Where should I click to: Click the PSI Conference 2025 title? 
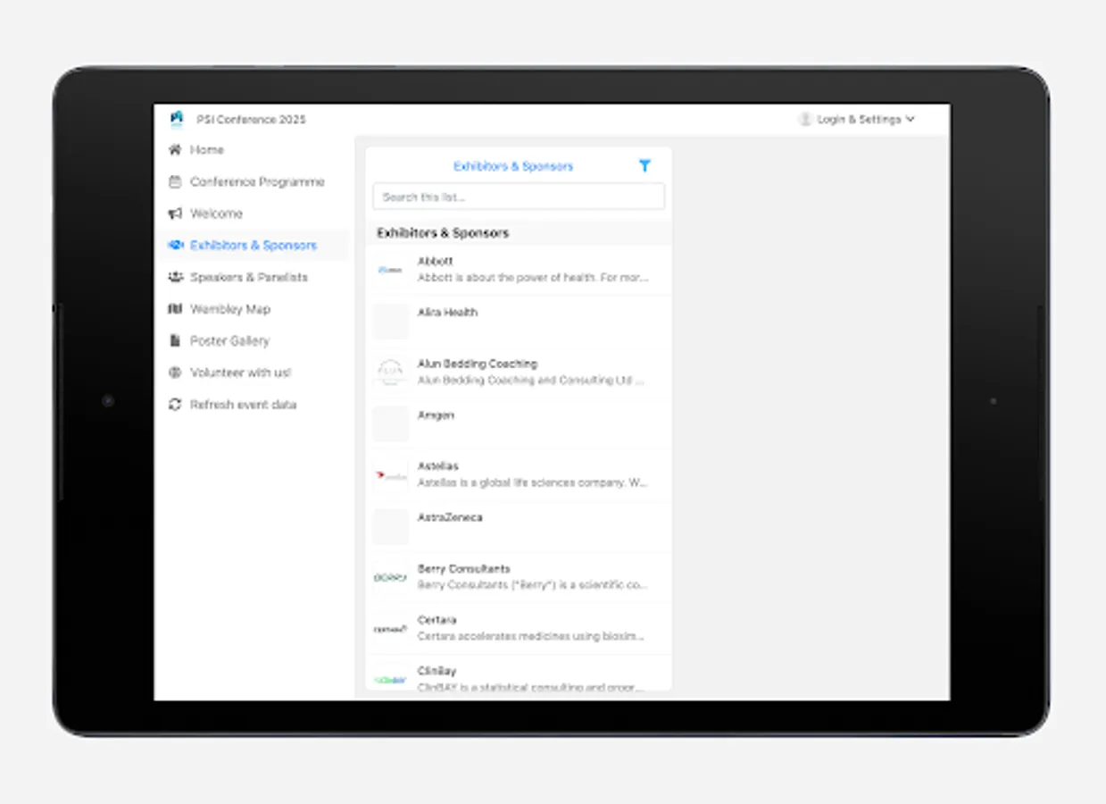[251, 119]
